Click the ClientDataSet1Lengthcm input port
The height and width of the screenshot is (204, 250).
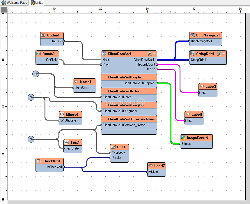101,111
